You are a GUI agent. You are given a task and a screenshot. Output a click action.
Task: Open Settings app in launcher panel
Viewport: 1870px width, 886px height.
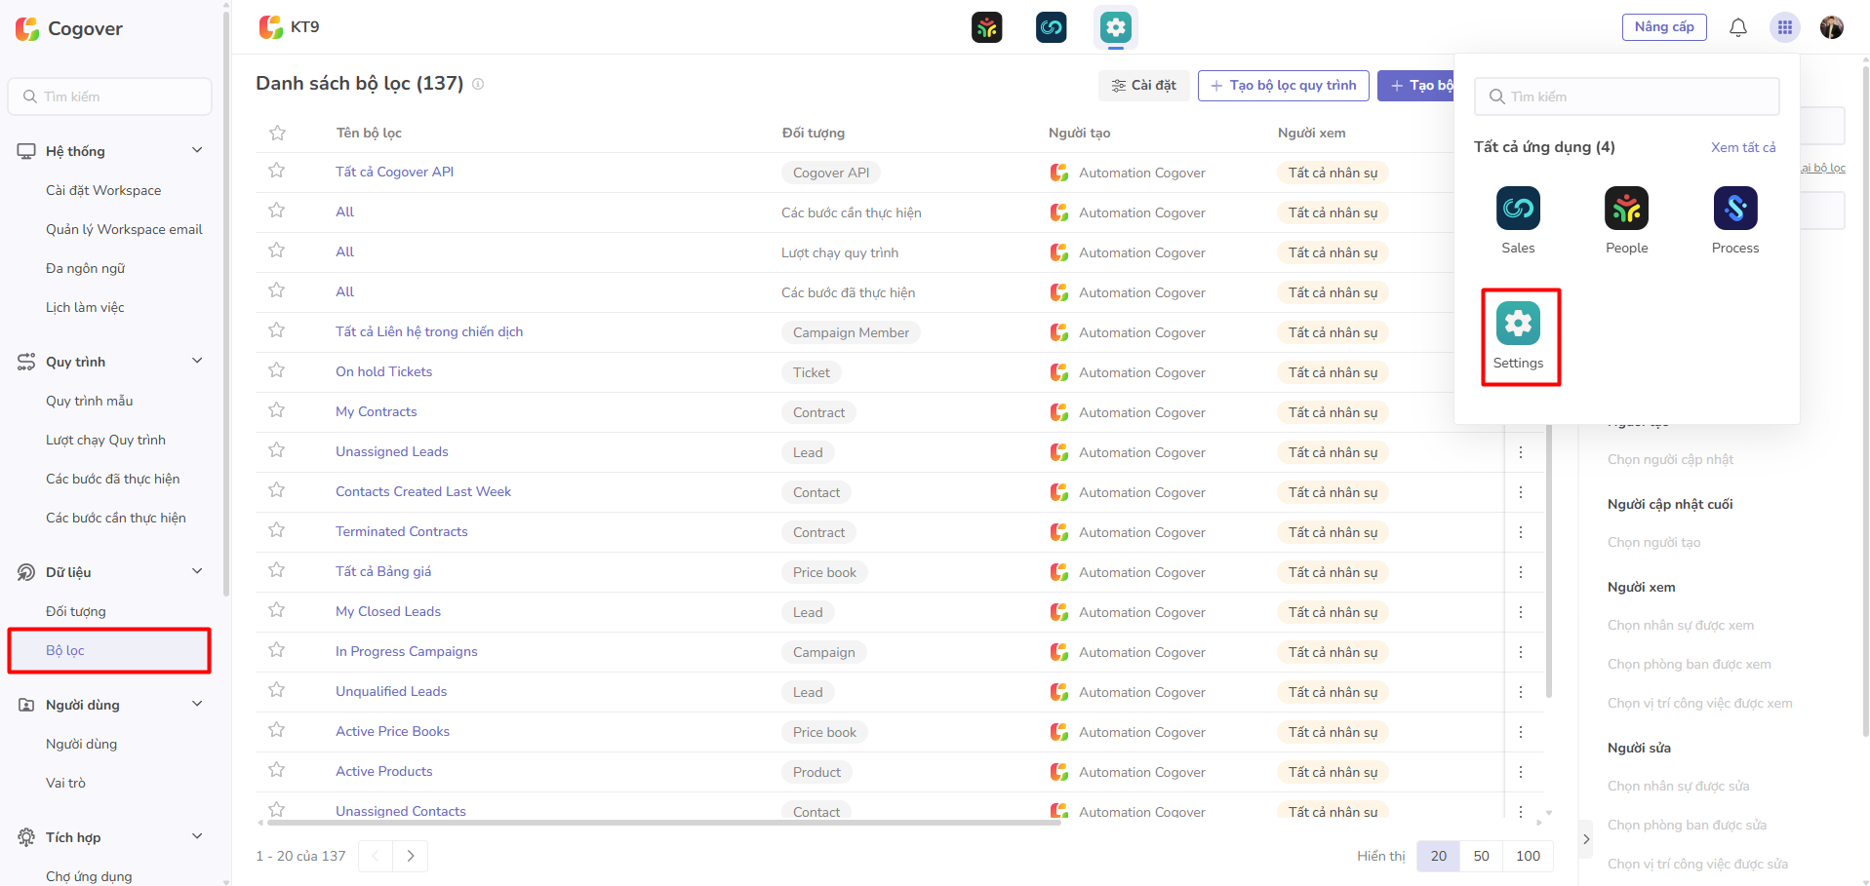(x=1518, y=326)
